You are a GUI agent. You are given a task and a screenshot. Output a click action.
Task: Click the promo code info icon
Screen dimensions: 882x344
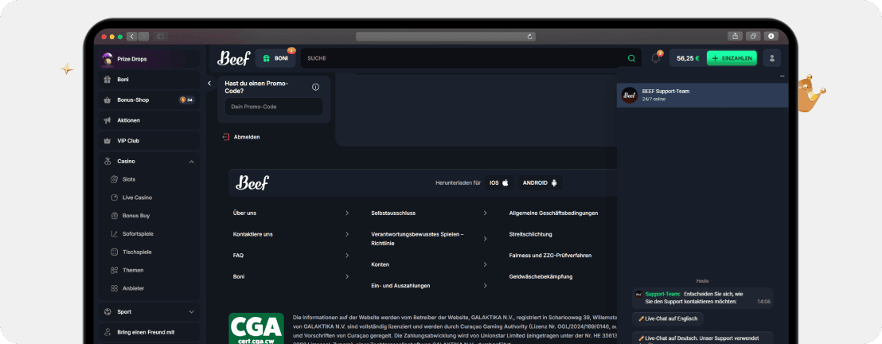tap(315, 88)
